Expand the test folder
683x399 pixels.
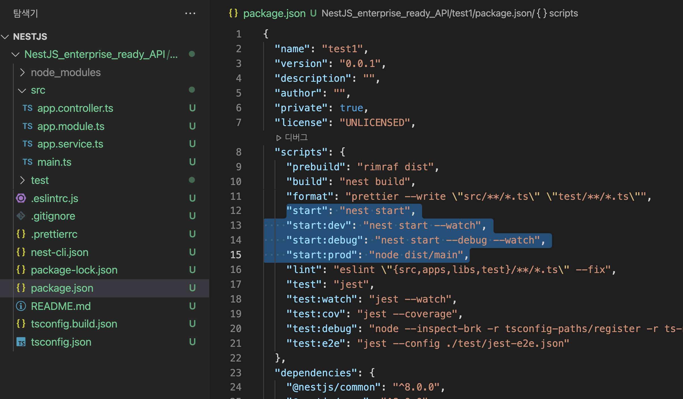(x=22, y=180)
